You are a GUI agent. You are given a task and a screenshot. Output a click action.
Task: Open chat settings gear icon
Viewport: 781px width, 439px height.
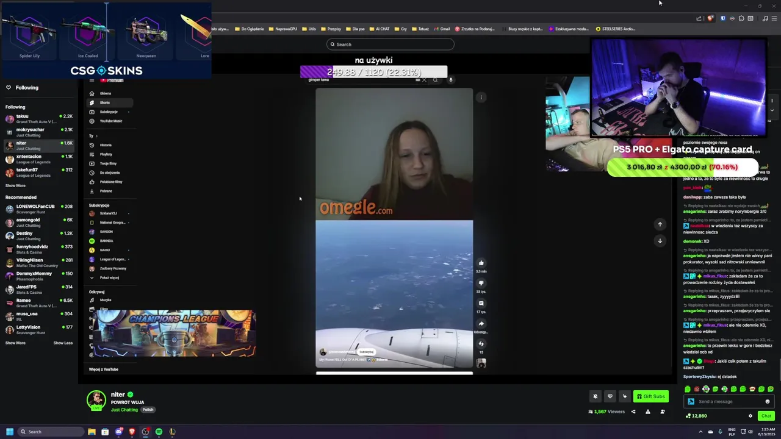click(x=750, y=416)
